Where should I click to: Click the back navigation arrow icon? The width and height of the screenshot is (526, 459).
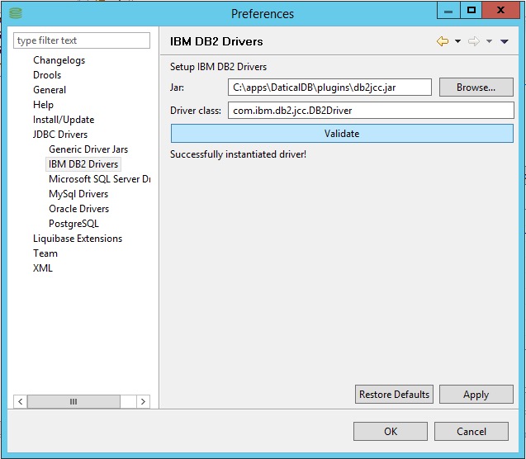pyautogui.click(x=443, y=41)
